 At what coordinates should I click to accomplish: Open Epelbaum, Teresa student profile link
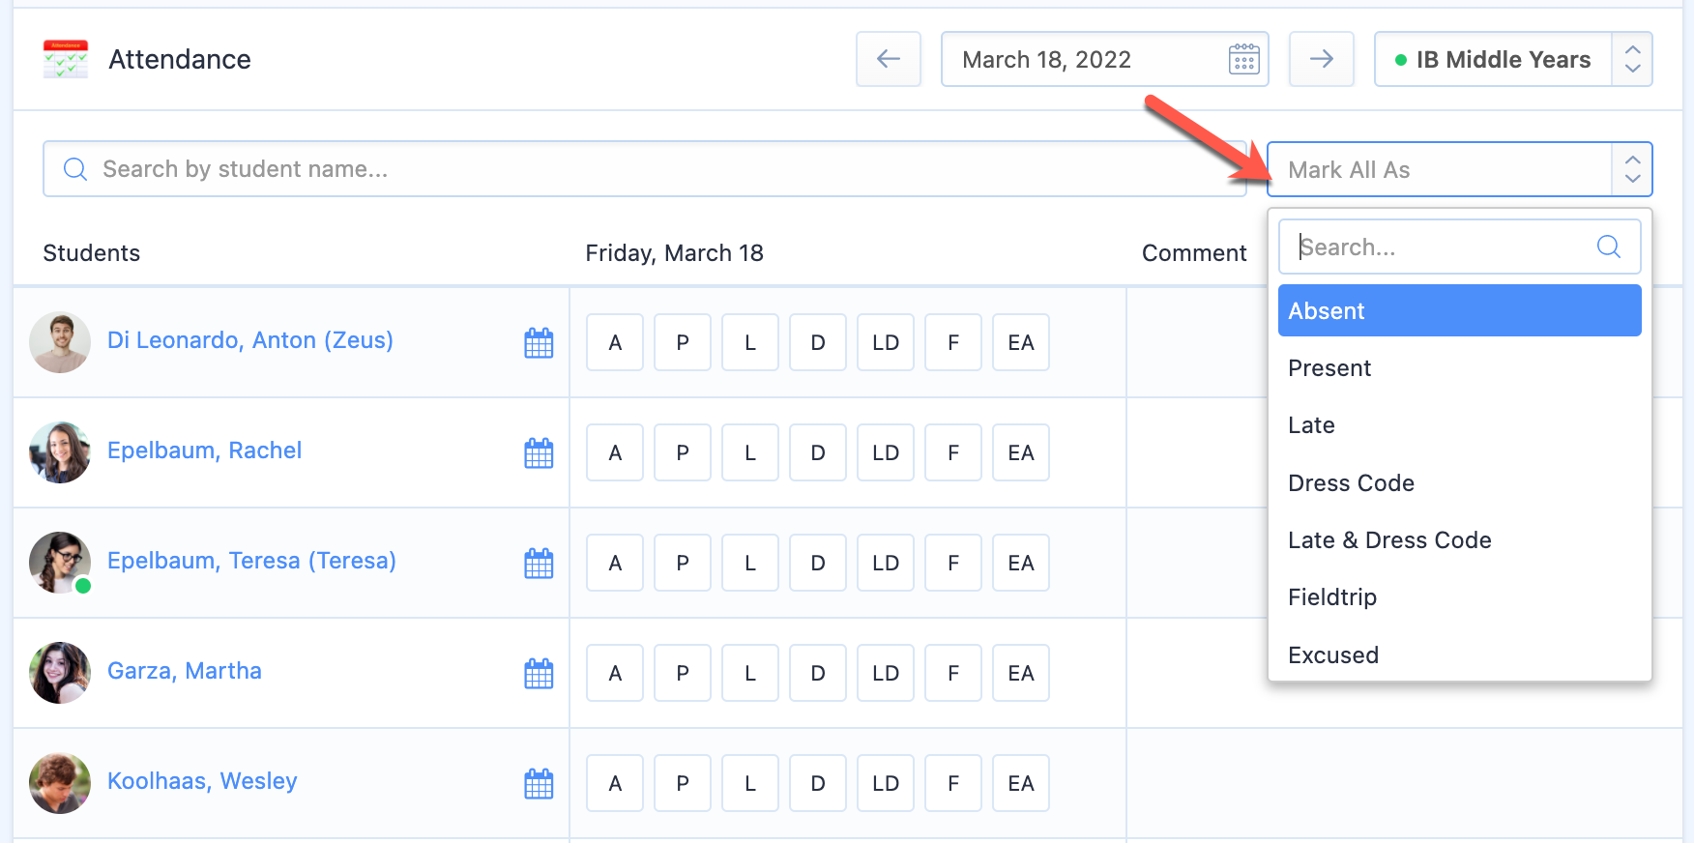click(x=251, y=561)
